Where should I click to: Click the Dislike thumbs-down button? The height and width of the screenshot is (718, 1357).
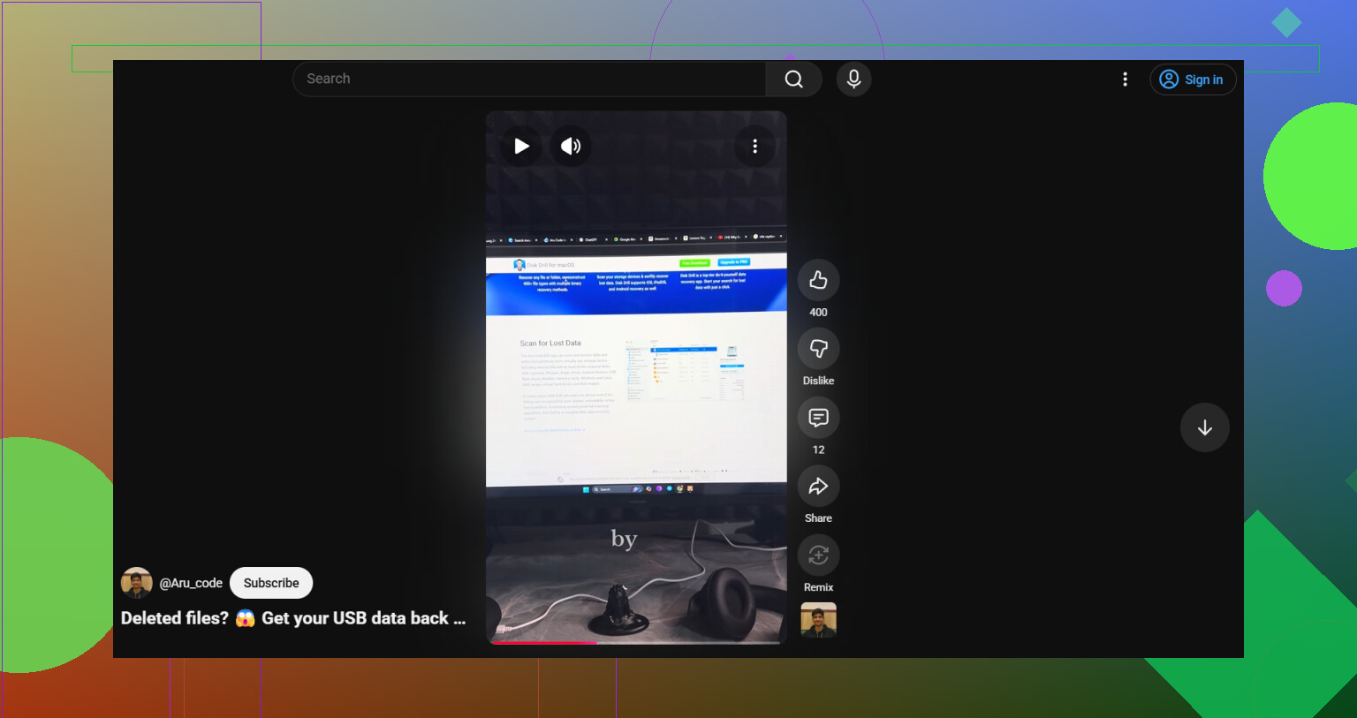pos(818,349)
